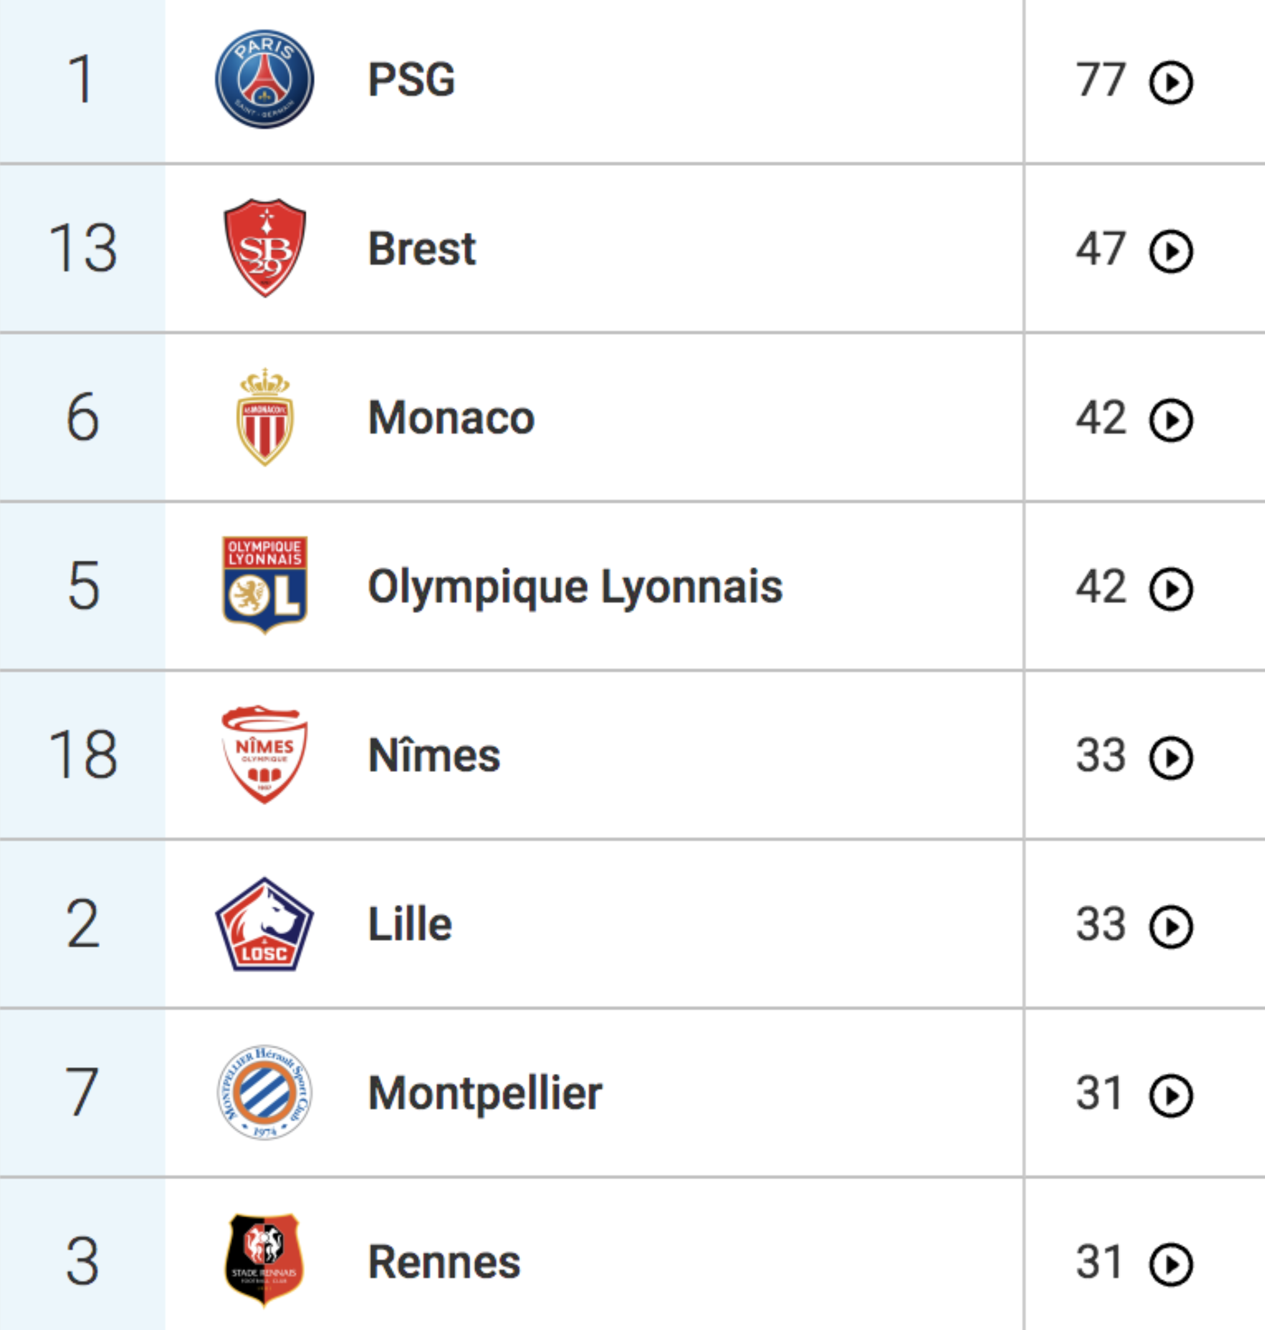Viewport: 1265px width, 1330px height.
Task: Click the Brest SB29 crest
Action: (x=264, y=247)
